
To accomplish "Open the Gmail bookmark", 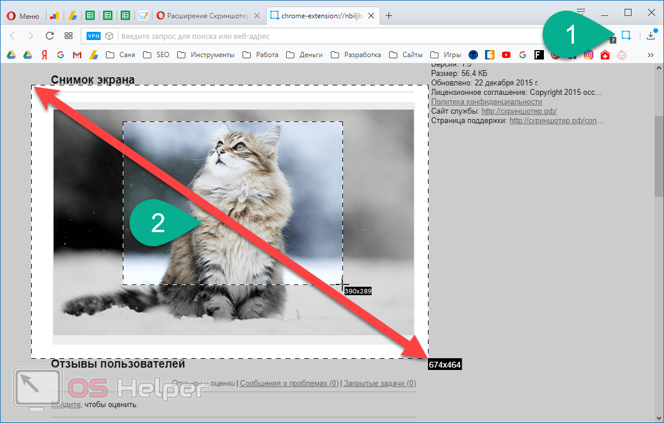I will coord(77,55).
